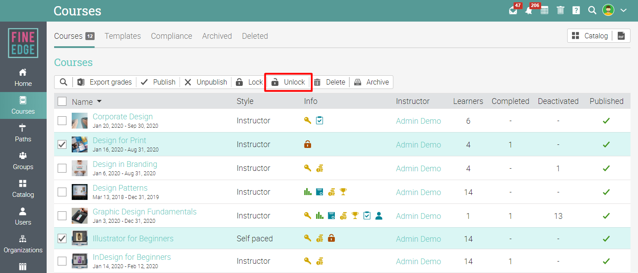The width and height of the screenshot is (638, 273).
Task: Open the calendar icon in header
Action: click(x=544, y=10)
